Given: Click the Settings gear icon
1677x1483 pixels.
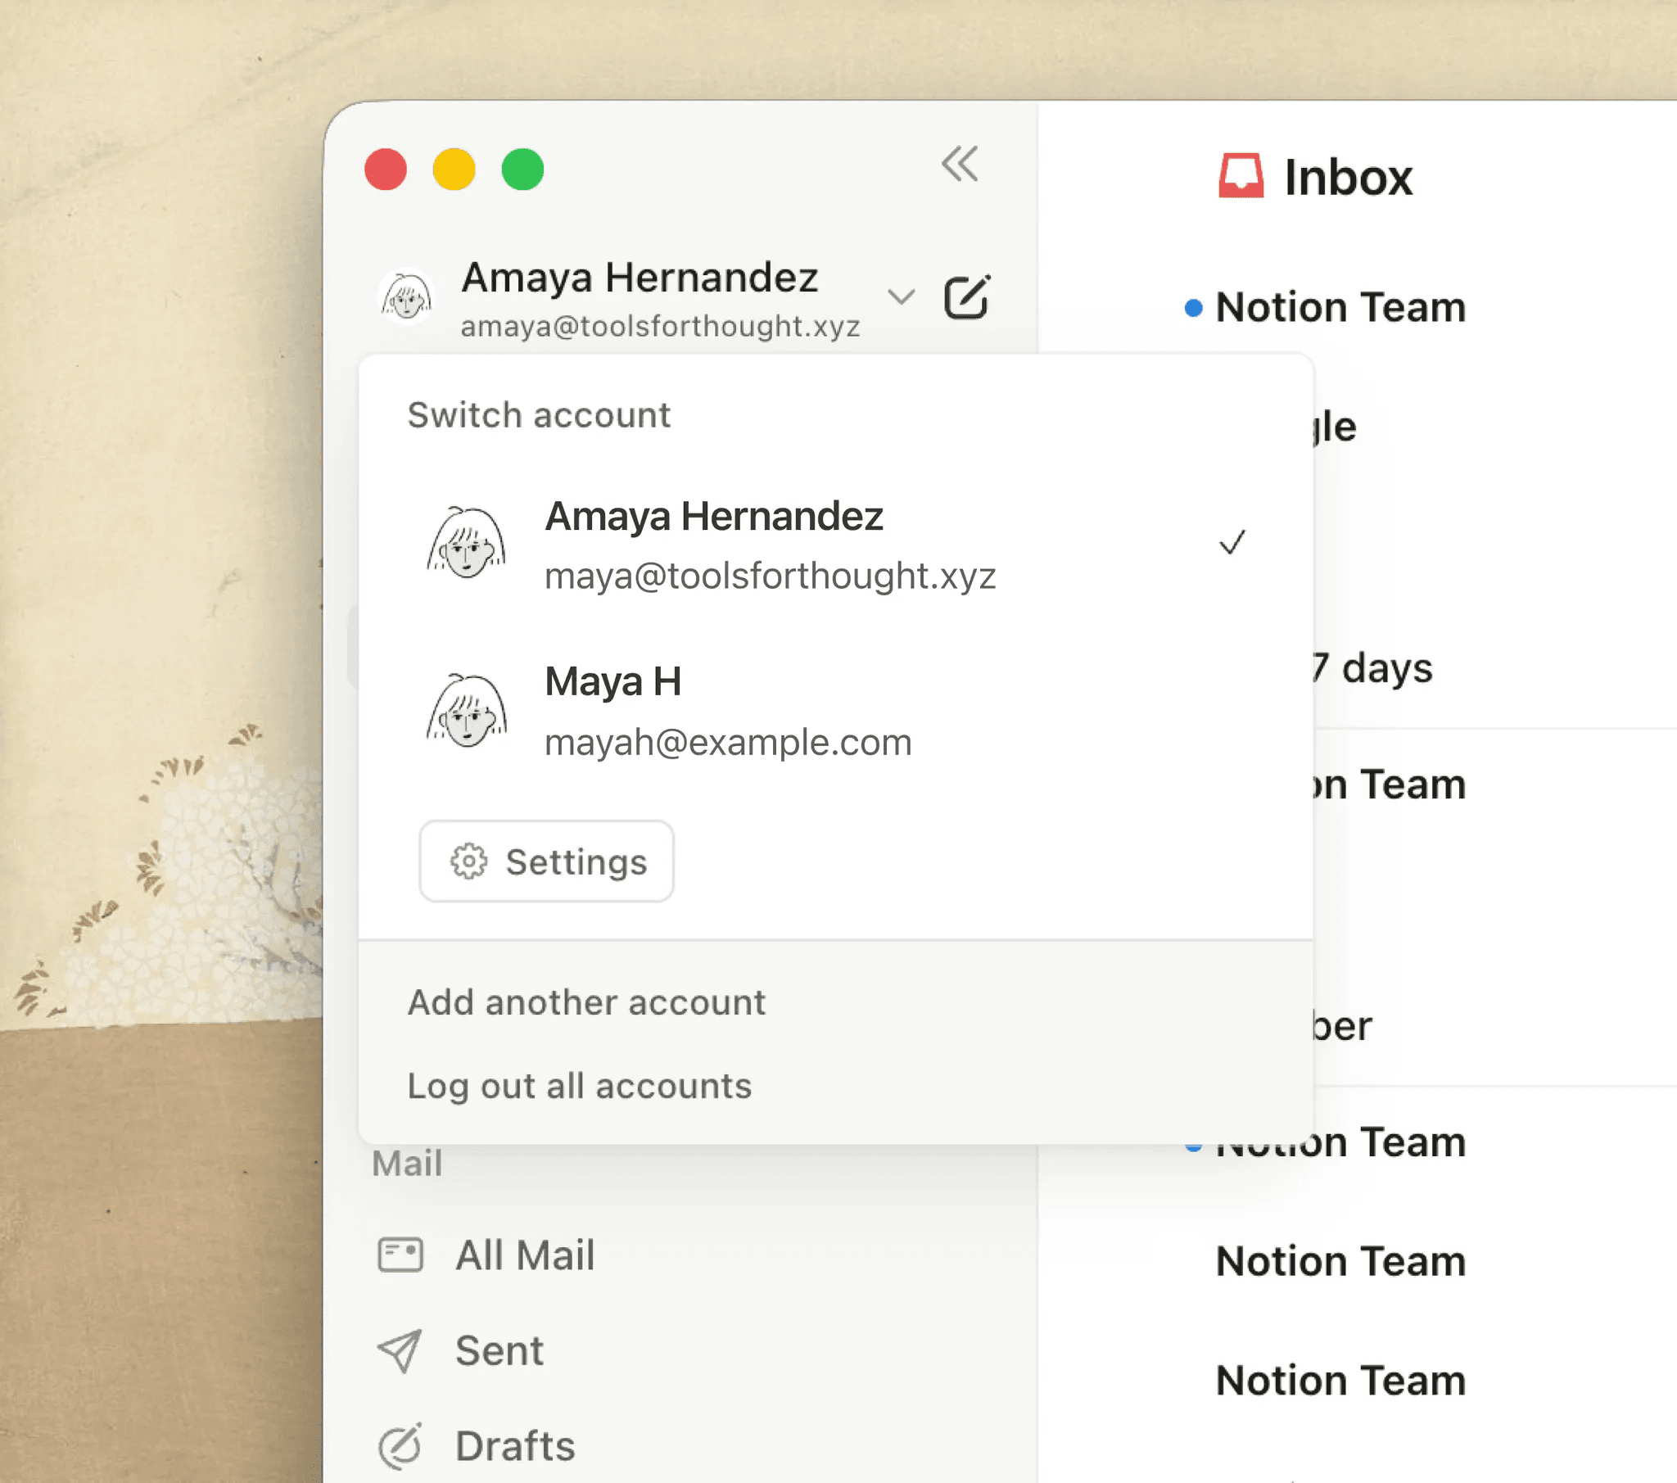Looking at the screenshot, I should pos(470,861).
